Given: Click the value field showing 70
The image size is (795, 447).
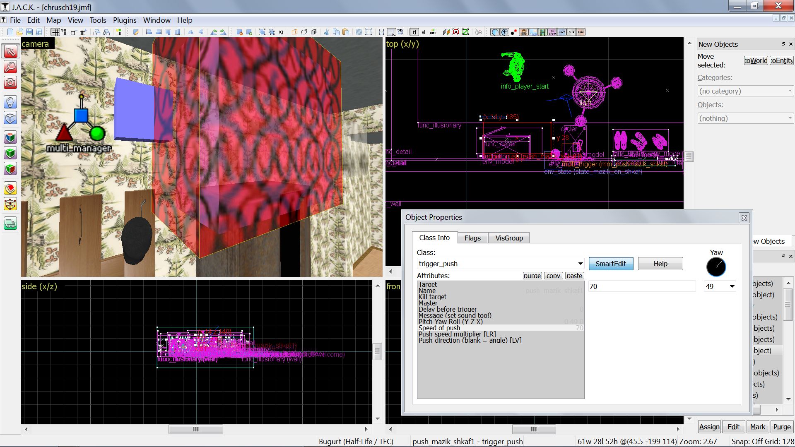Looking at the screenshot, I should tap(642, 286).
